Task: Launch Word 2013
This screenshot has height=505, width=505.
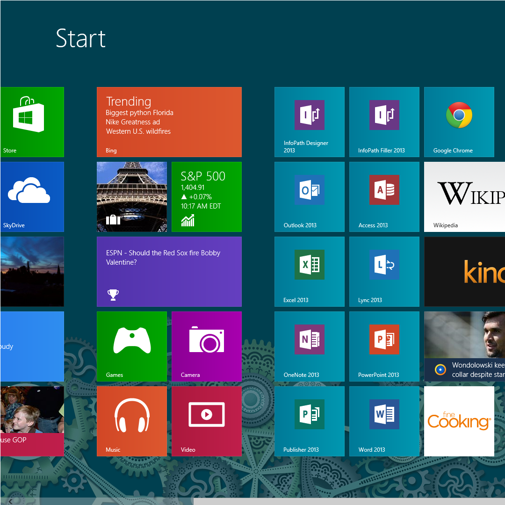Action: tap(384, 421)
